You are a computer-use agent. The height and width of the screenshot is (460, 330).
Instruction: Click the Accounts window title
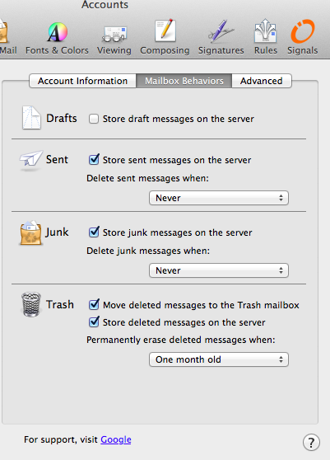pos(105,4)
